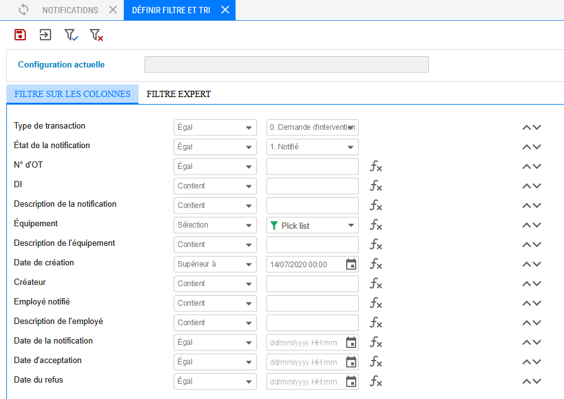Switch to the Filtre Expert tab
Screen dimensions: 564x399
tap(179, 94)
